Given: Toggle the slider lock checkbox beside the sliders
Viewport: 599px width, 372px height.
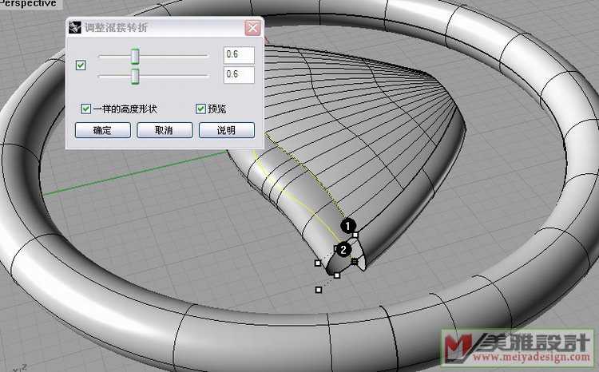Looking at the screenshot, I should pyautogui.click(x=81, y=65).
